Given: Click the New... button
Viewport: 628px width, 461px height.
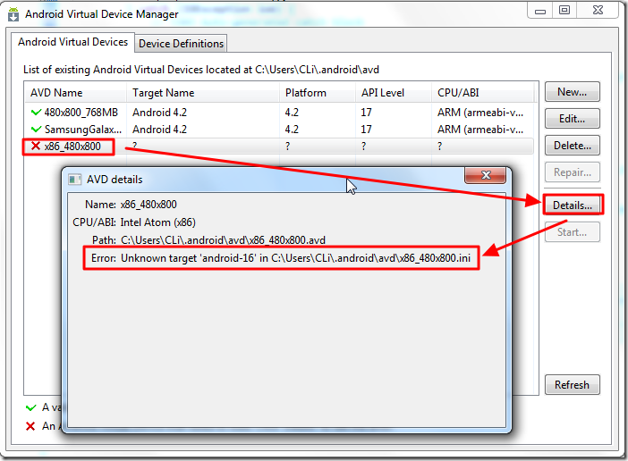Looking at the screenshot, I should tap(572, 92).
